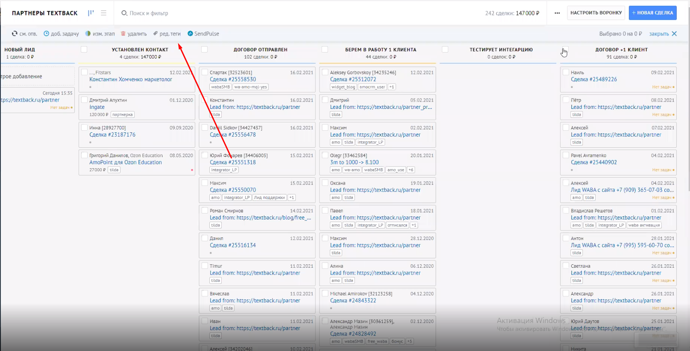Click free_waba tag on Мазин card

click(x=377, y=342)
